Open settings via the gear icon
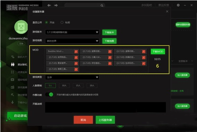The width and height of the screenshot is (197, 132). [178, 5]
